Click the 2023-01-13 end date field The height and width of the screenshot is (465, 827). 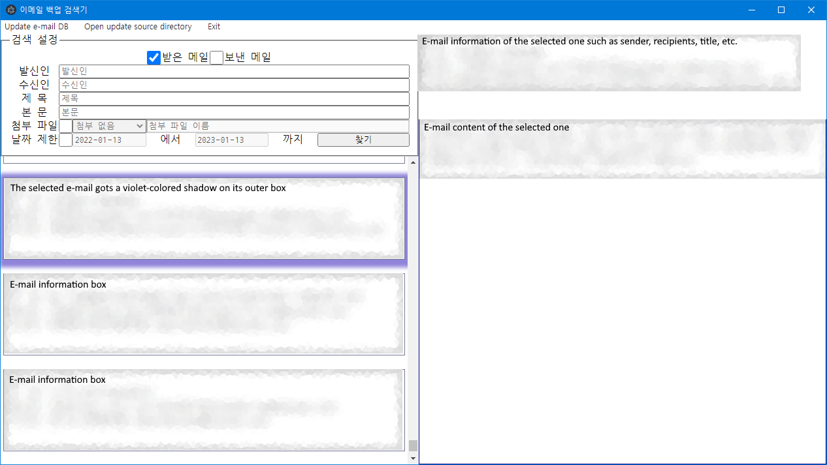click(231, 139)
